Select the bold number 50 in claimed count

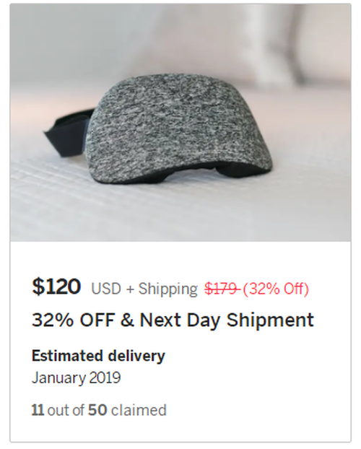click(97, 410)
